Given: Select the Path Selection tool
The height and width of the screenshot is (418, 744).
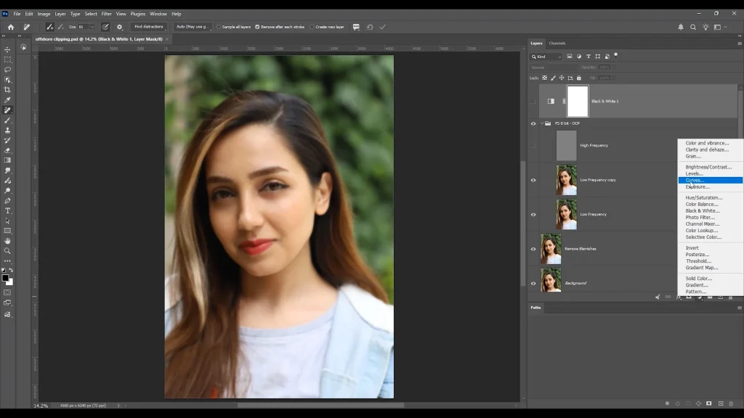Looking at the screenshot, I should click(7, 221).
